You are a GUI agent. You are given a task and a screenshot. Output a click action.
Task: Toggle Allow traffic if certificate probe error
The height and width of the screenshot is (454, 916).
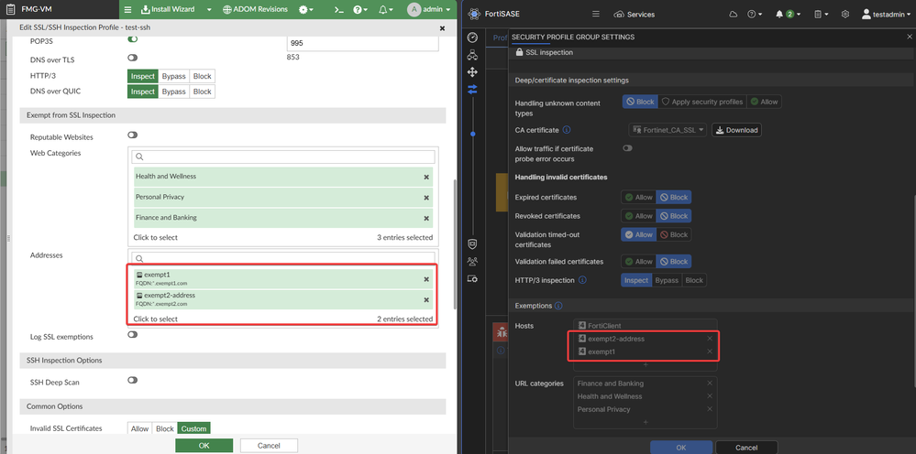tap(628, 148)
